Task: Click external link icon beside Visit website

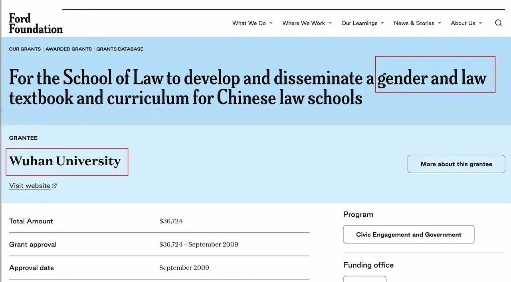Action: [x=55, y=186]
